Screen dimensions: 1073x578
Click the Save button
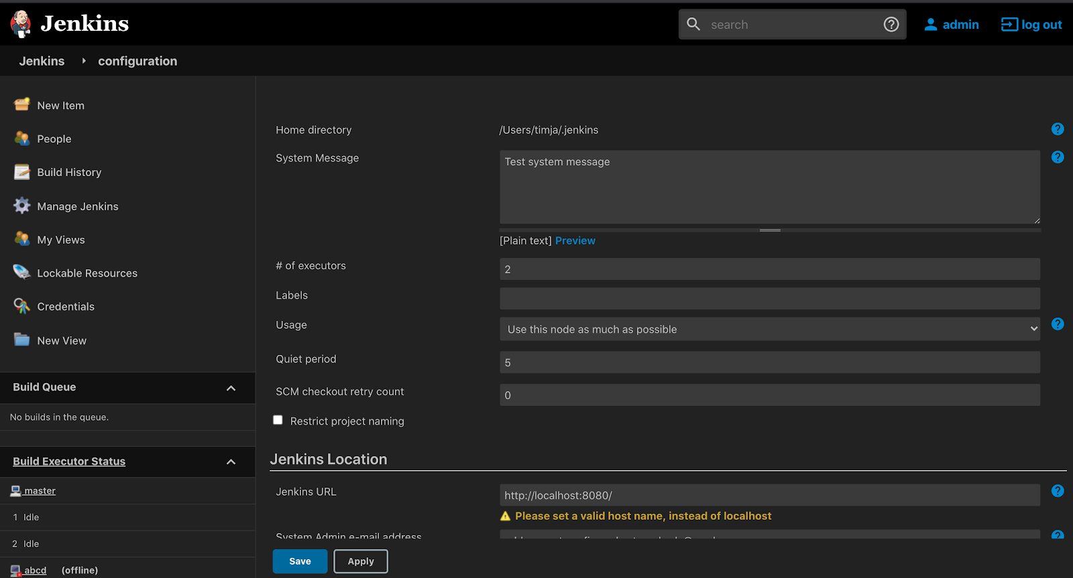300,561
